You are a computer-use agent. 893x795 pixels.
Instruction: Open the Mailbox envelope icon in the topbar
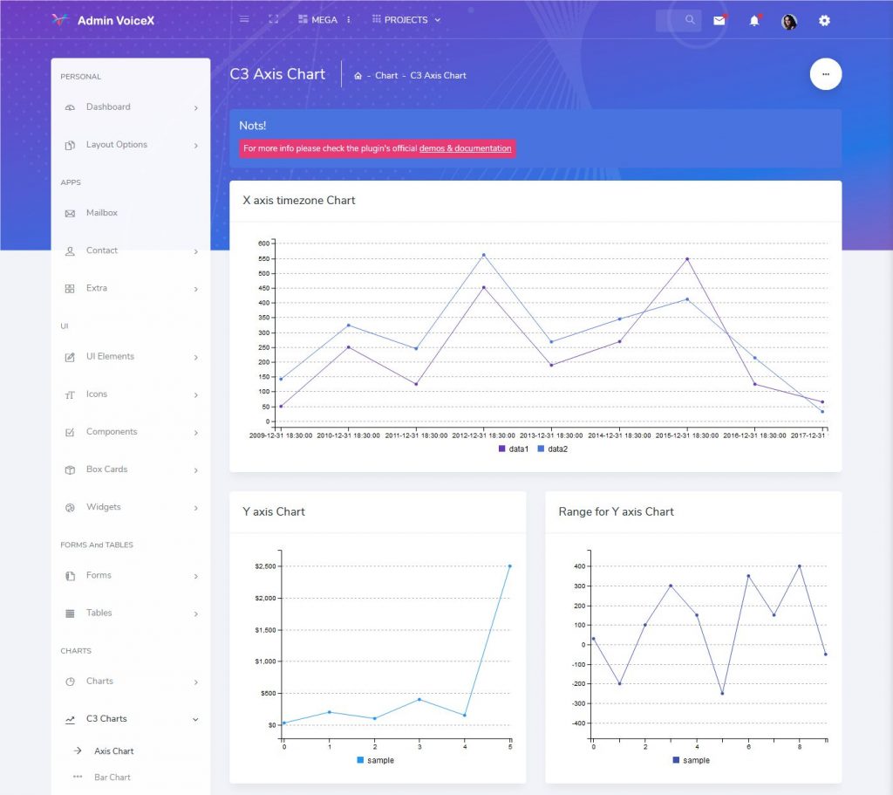(719, 19)
